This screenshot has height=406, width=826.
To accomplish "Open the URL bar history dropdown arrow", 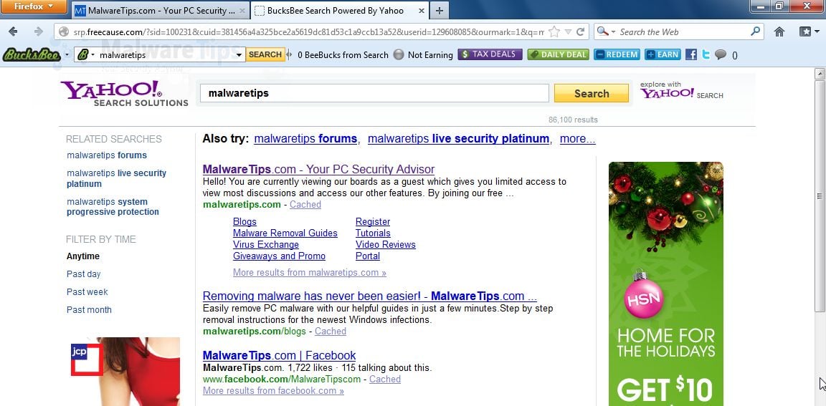I will 568,32.
